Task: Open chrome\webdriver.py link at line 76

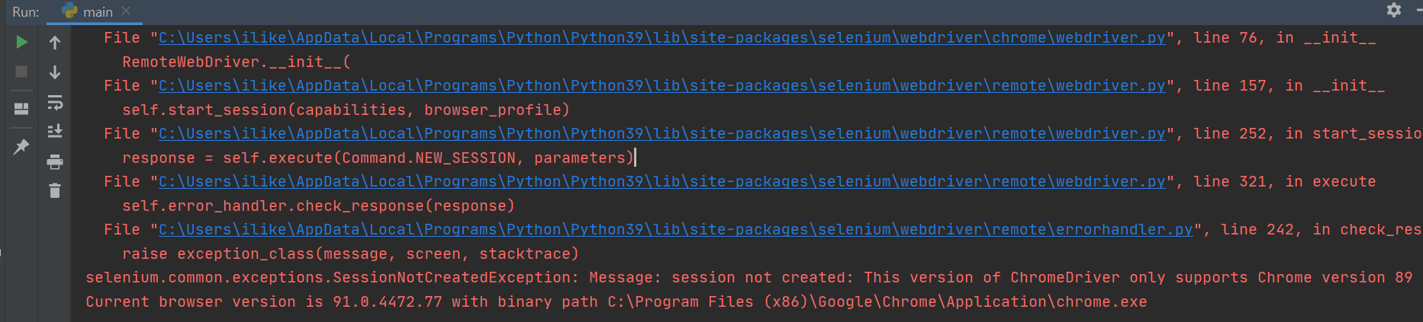Action: pyautogui.click(x=662, y=38)
